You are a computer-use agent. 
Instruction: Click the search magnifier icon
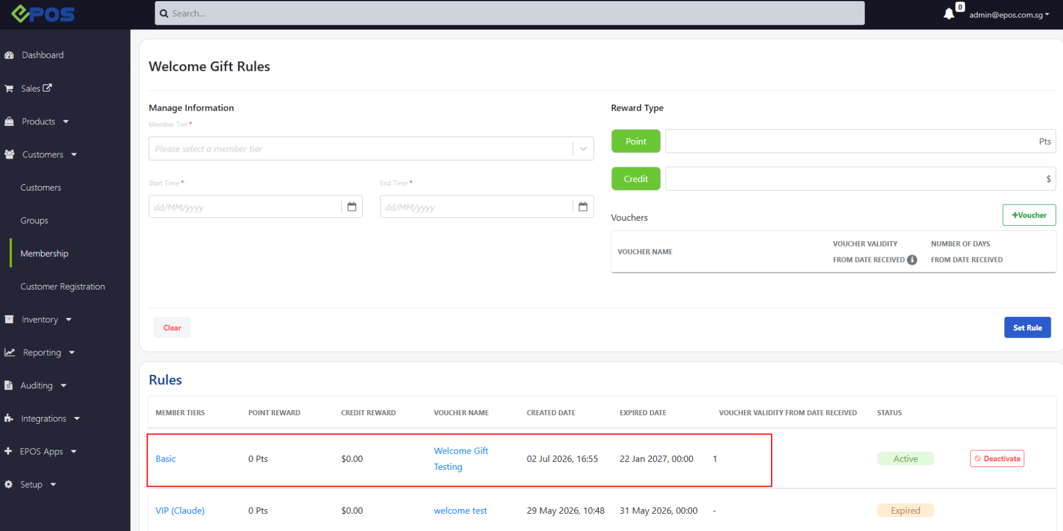coord(164,13)
